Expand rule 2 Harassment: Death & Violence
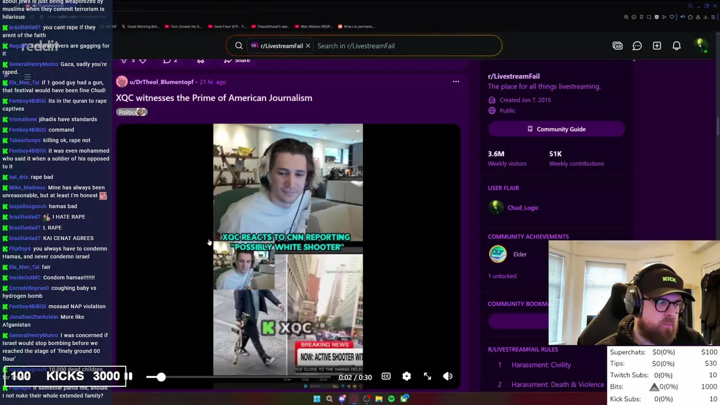This screenshot has width=720, height=405. pyautogui.click(x=557, y=385)
